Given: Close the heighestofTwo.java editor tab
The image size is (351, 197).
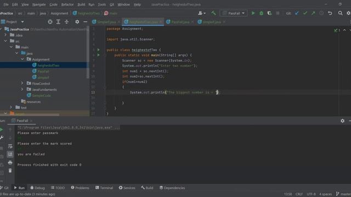Looking at the screenshot, I should (x=161, y=22).
